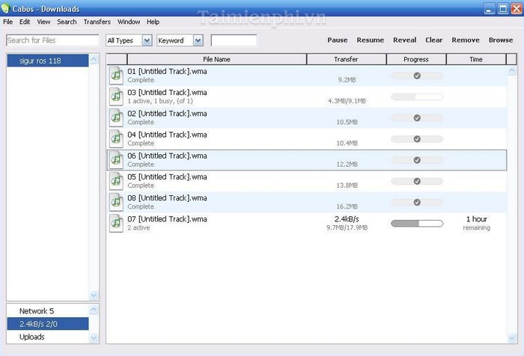Viewport: 524px width, 356px height.
Task: Open the Search menu
Action: (x=67, y=22)
